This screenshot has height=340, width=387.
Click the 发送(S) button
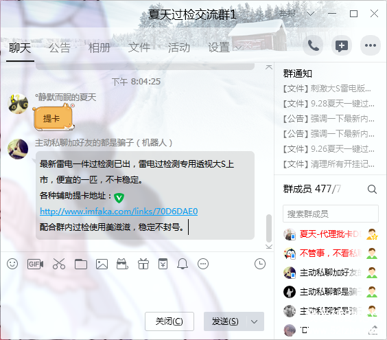[x=225, y=321]
